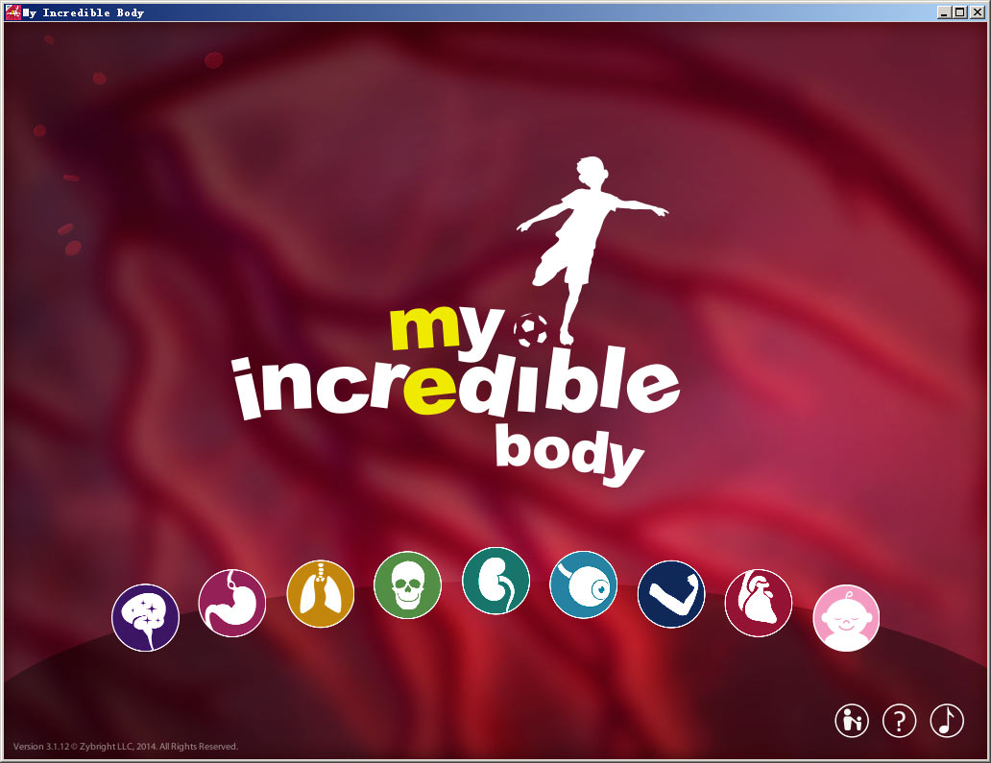Select the stomach digestive system icon
This screenshot has width=991, height=763.
pos(232,603)
